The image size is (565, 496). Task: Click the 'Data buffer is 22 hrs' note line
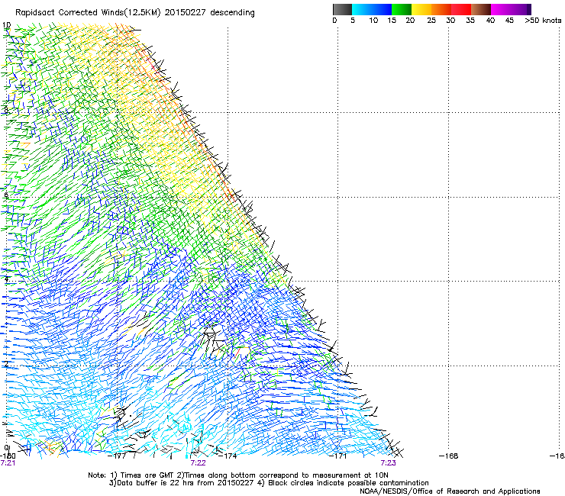pos(269,483)
